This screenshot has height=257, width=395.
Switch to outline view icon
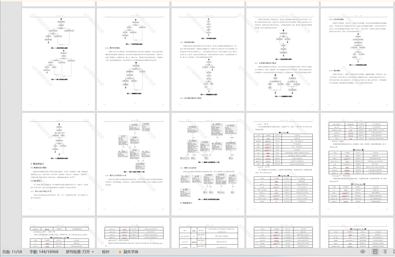tap(385, 252)
